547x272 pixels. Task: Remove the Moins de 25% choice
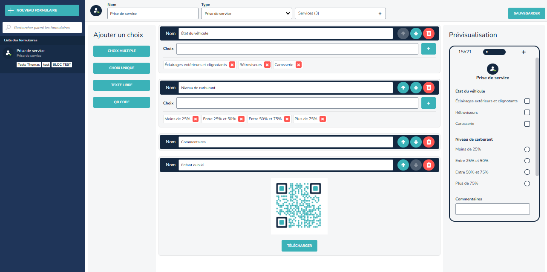pyautogui.click(x=196, y=119)
